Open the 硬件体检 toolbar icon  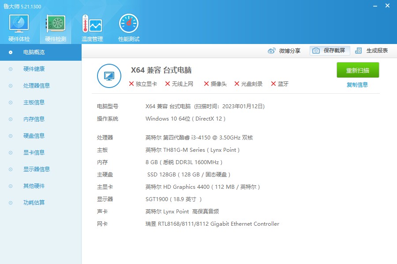pos(18,26)
